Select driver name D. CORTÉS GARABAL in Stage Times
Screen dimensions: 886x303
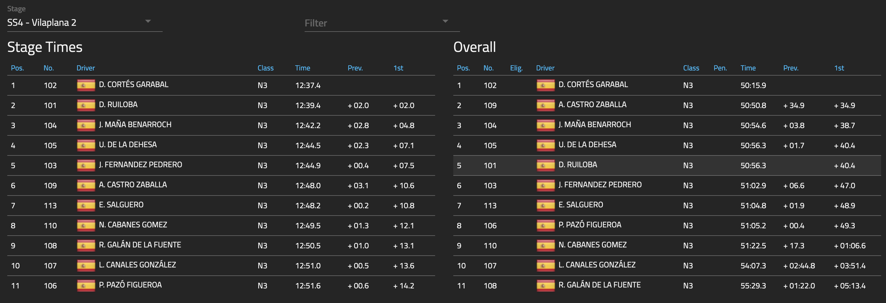[134, 84]
